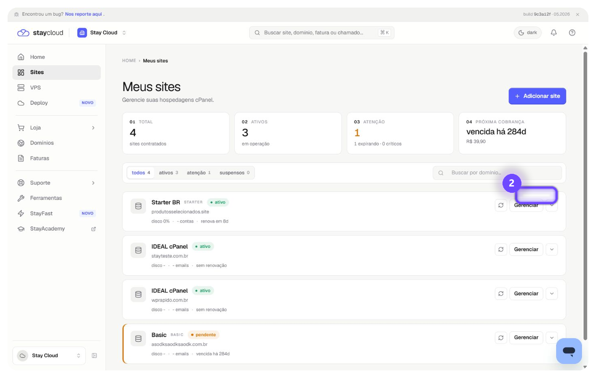Collapse the sidebar panel

point(94,356)
